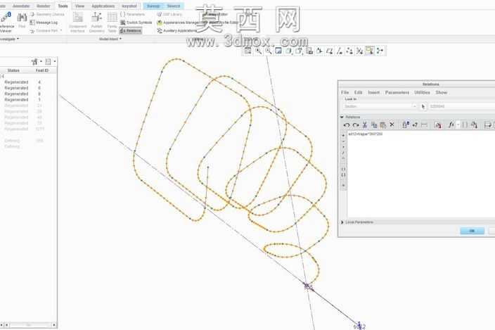Screen dimensions: 495x330
Task: Switch to the Tools ribbon tab
Action: (63, 6)
